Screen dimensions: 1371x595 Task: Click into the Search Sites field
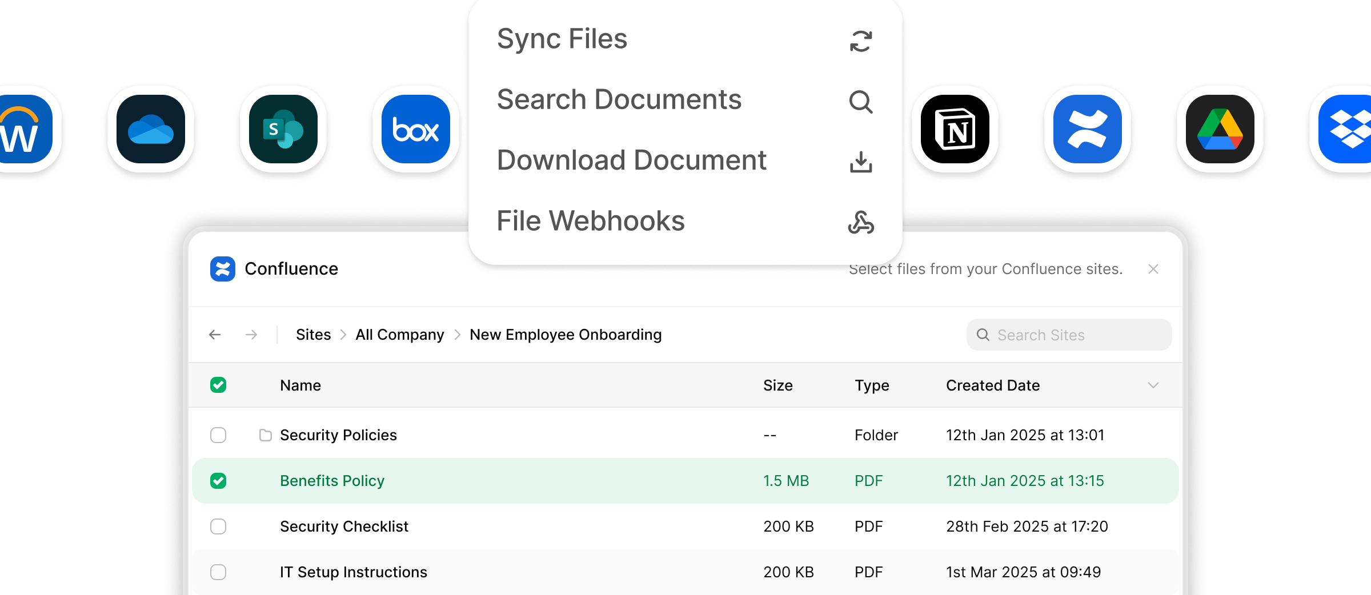(x=1069, y=335)
